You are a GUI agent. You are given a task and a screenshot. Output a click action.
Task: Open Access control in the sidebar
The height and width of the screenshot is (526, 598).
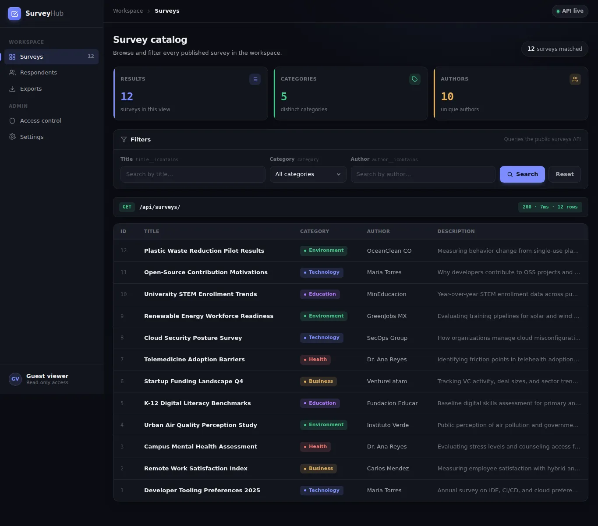[x=51, y=121]
